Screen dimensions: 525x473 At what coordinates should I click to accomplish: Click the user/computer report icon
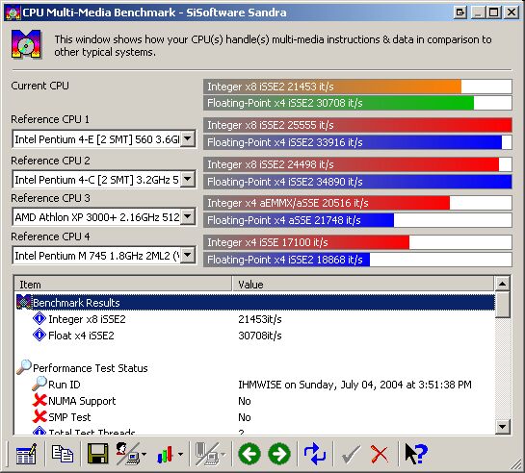point(127,454)
